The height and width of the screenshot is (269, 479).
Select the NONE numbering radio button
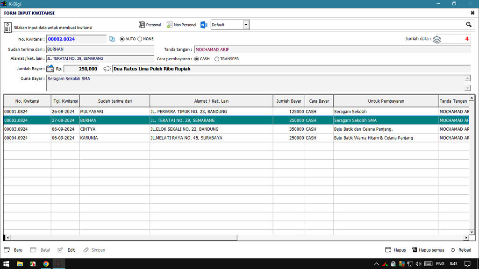(x=140, y=39)
